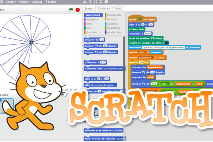This screenshot has height=142, width=213.
Task: Select the Contrôle block category
Action: click(111, 19)
